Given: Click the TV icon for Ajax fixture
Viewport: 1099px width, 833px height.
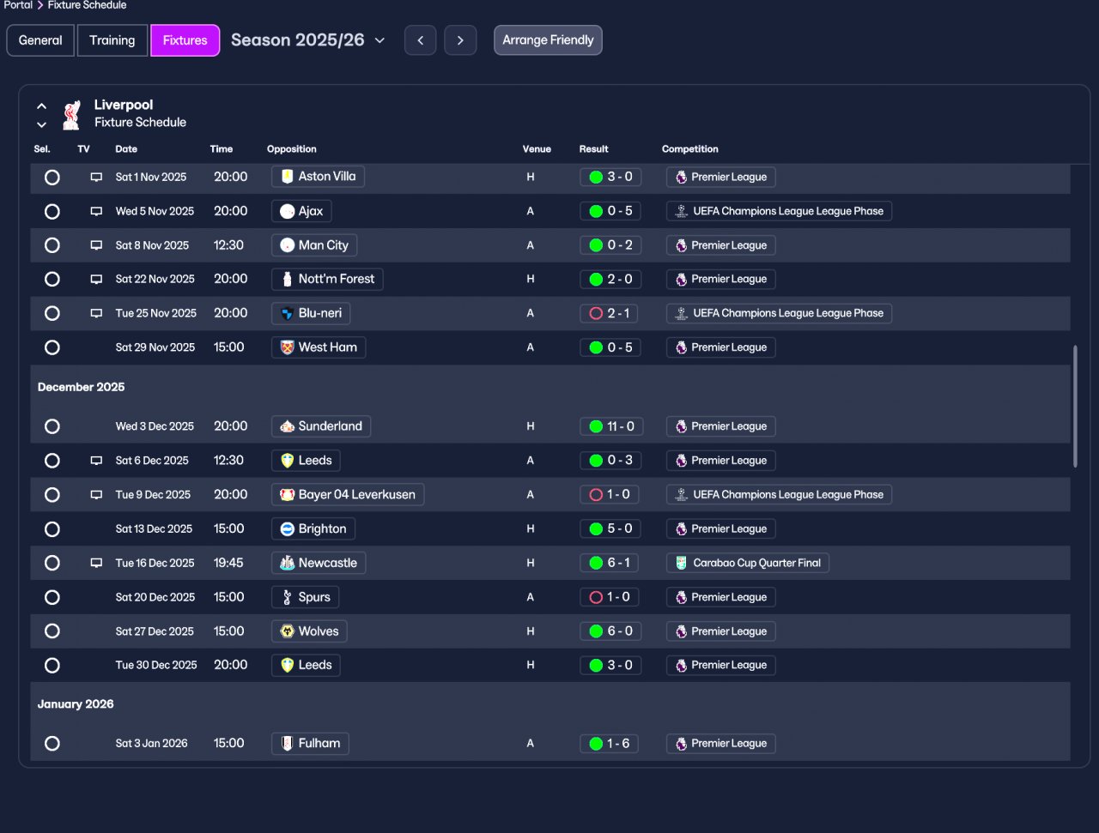Looking at the screenshot, I should pyautogui.click(x=96, y=211).
